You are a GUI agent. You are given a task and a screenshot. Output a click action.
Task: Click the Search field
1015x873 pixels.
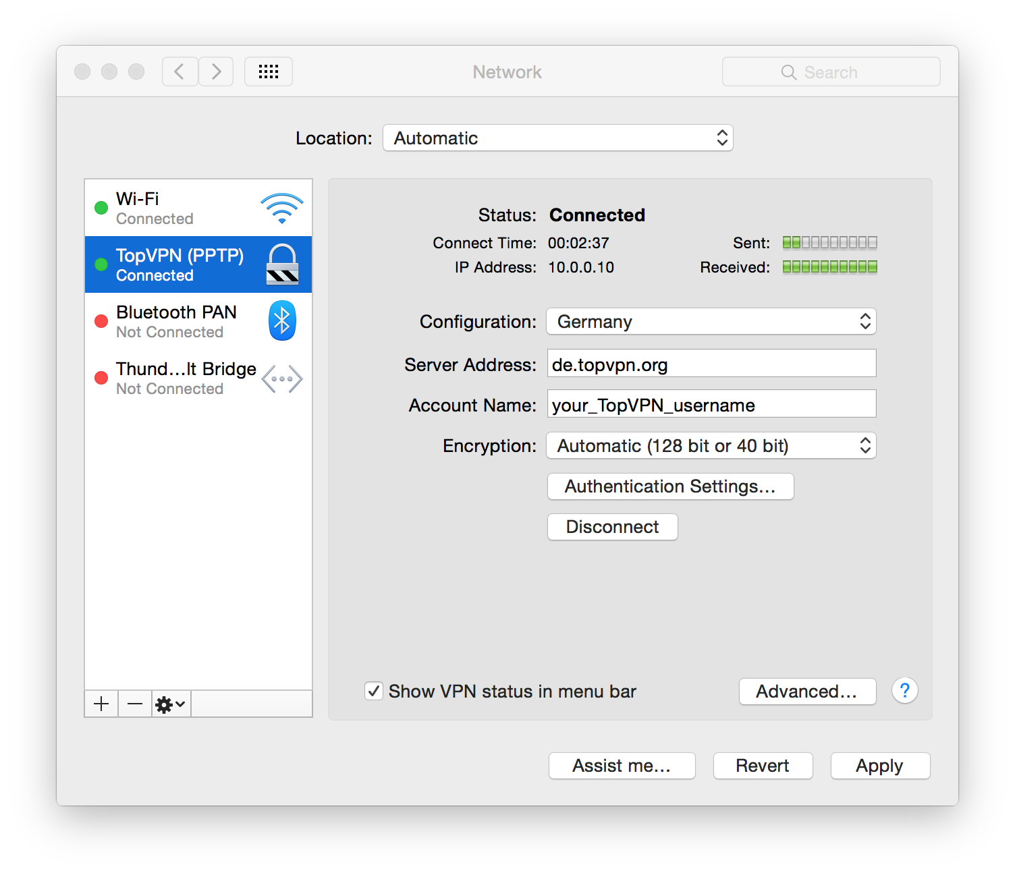[x=831, y=72]
